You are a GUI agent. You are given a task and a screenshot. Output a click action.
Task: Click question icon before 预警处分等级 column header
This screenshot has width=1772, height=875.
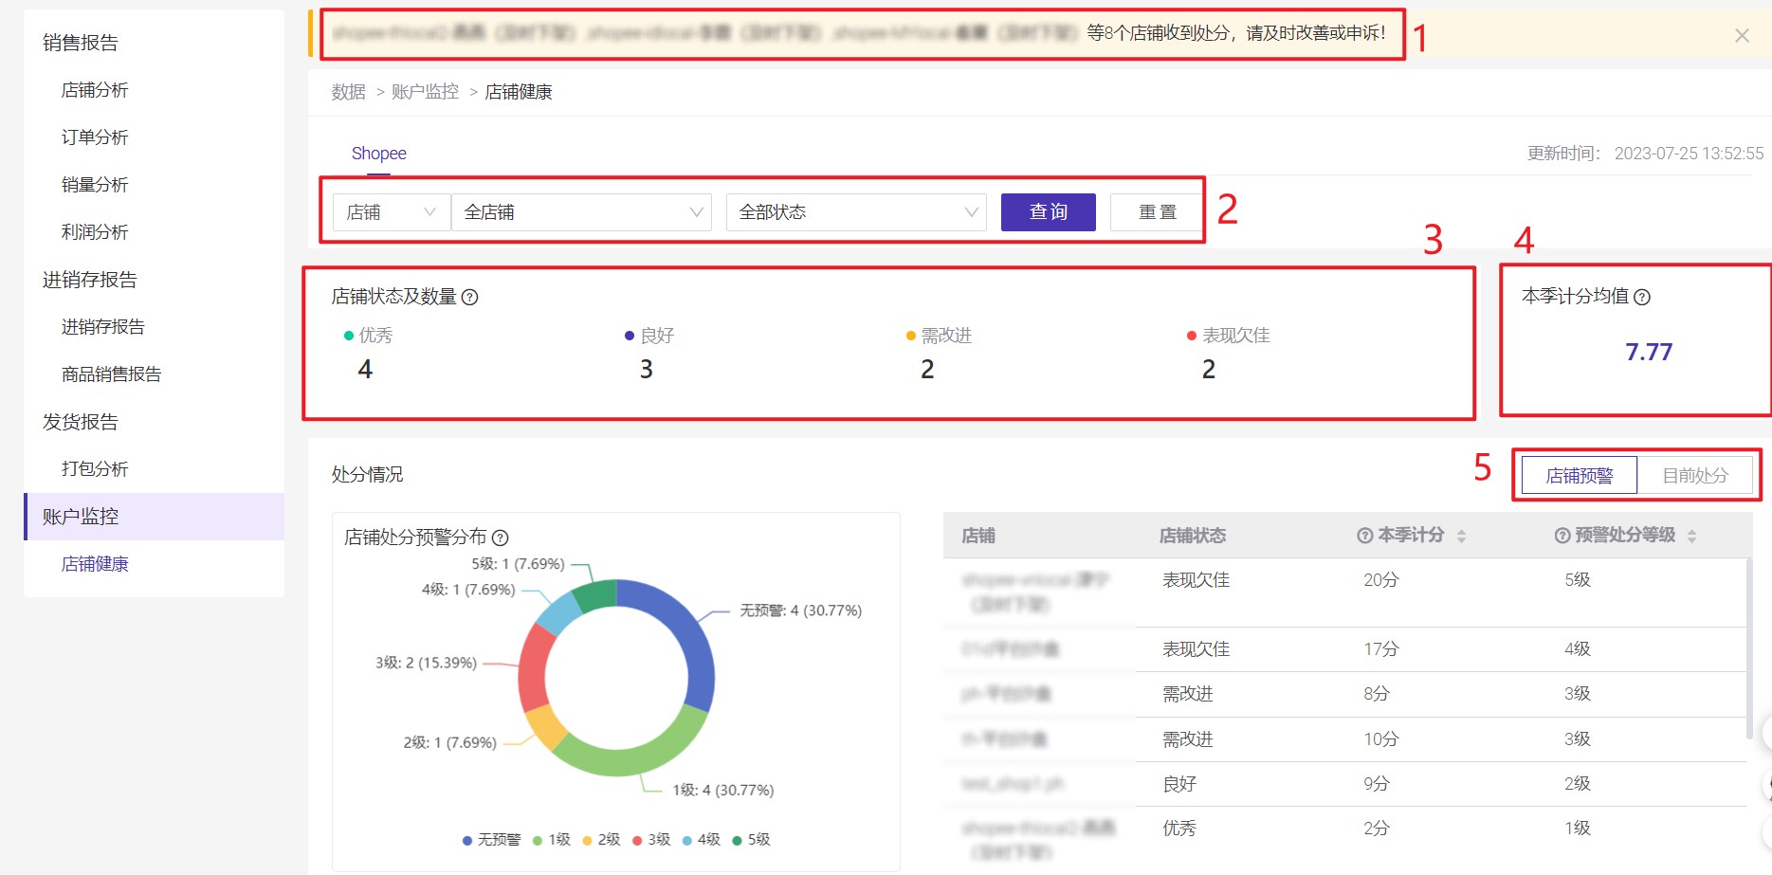(x=1562, y=536)
